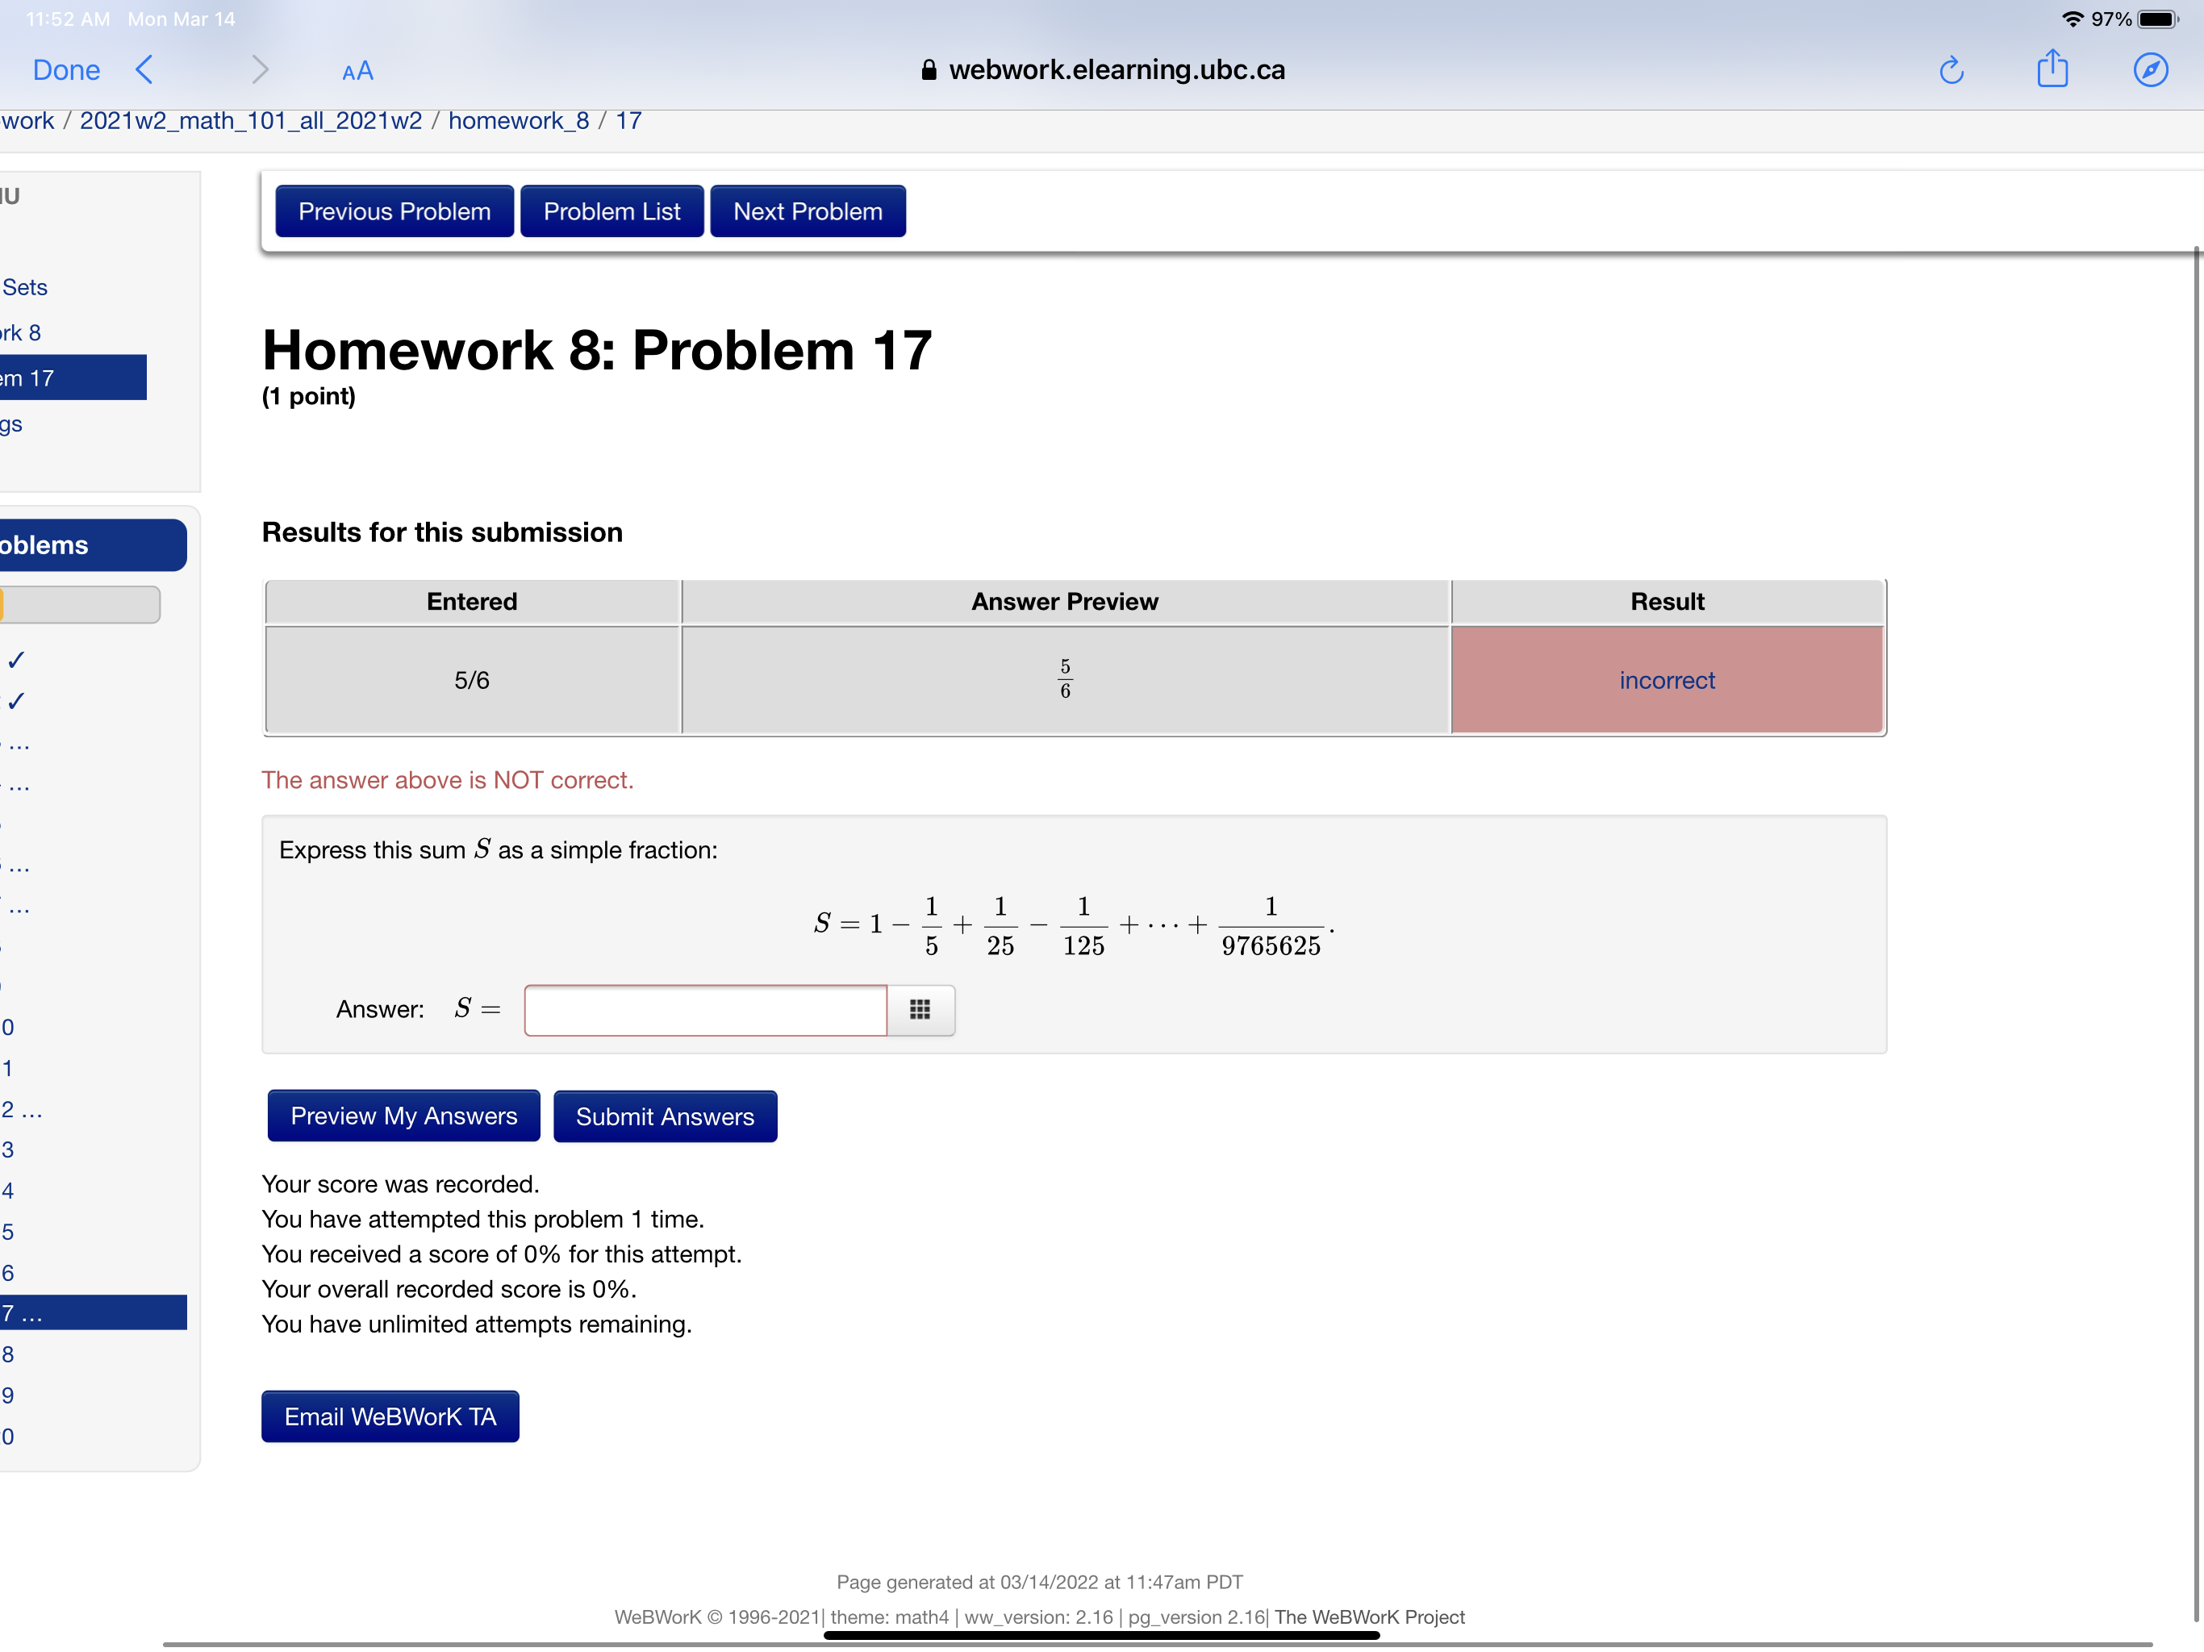2204x1652 pixels.
Task: Go forward with the right chevron
Action: 259,69
